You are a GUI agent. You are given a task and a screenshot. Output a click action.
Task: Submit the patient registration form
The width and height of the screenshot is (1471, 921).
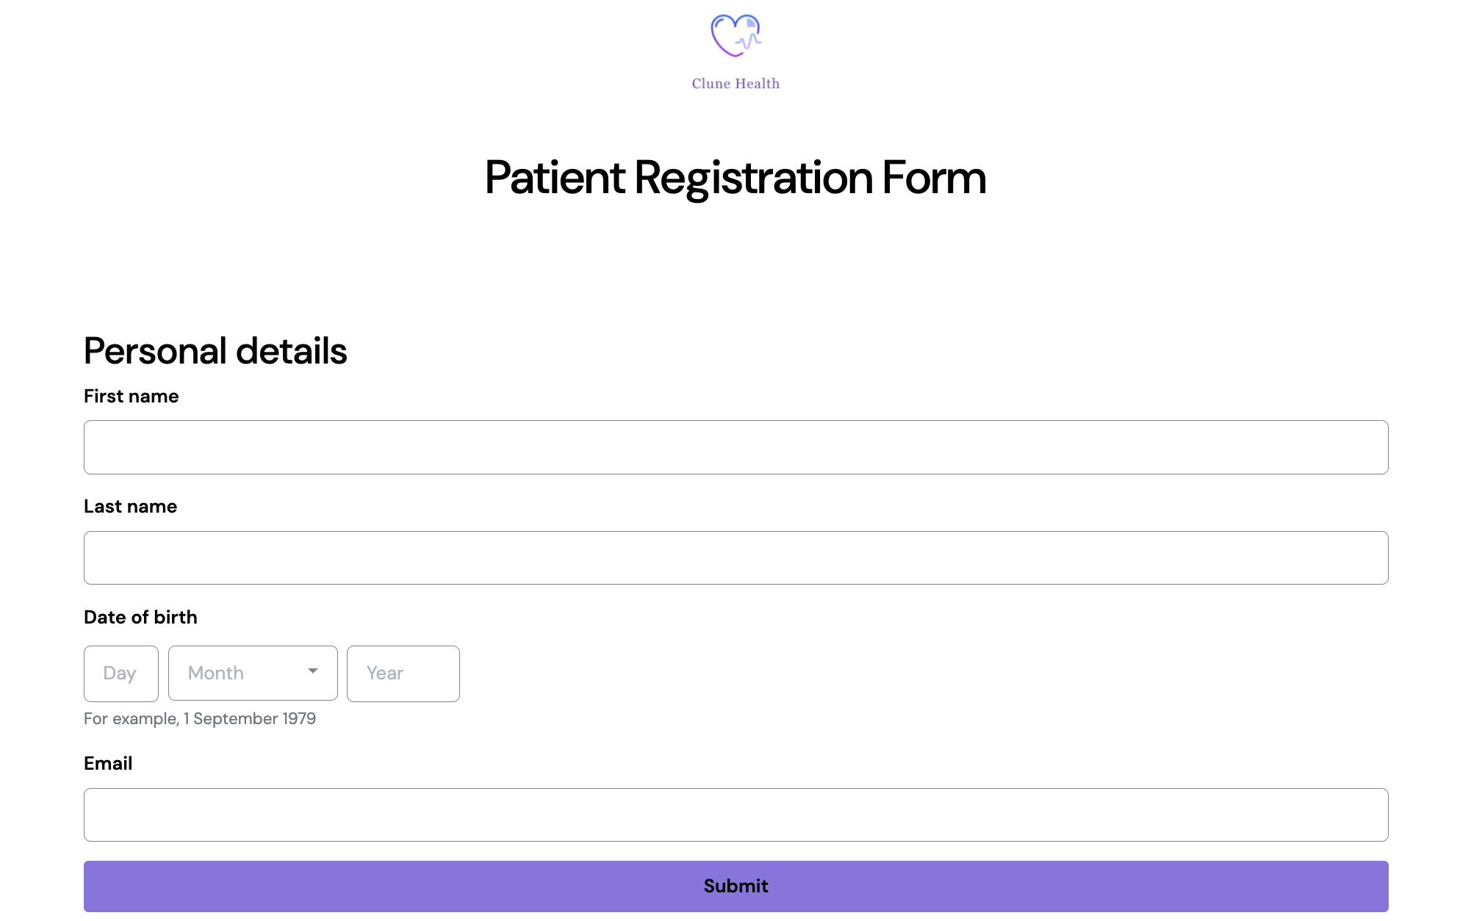click(x=735, y=886)
